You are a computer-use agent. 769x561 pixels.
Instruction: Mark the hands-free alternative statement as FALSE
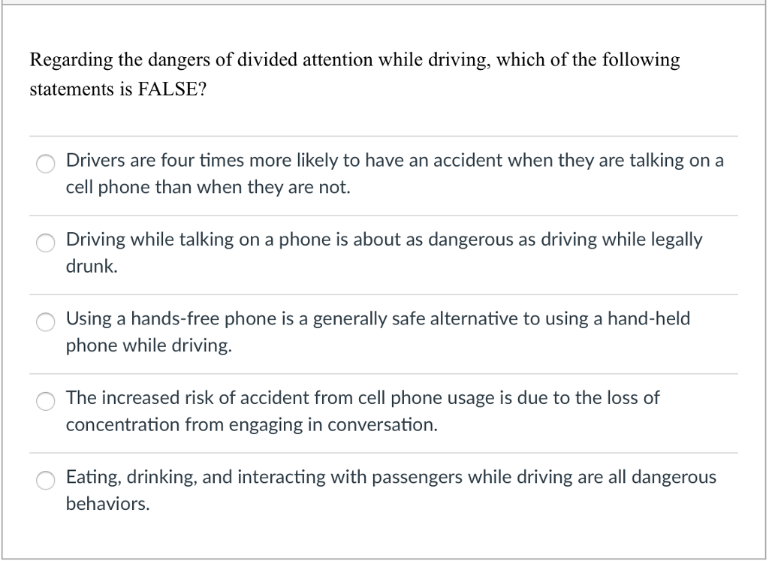pyautogui.click(x=45, y=322)
